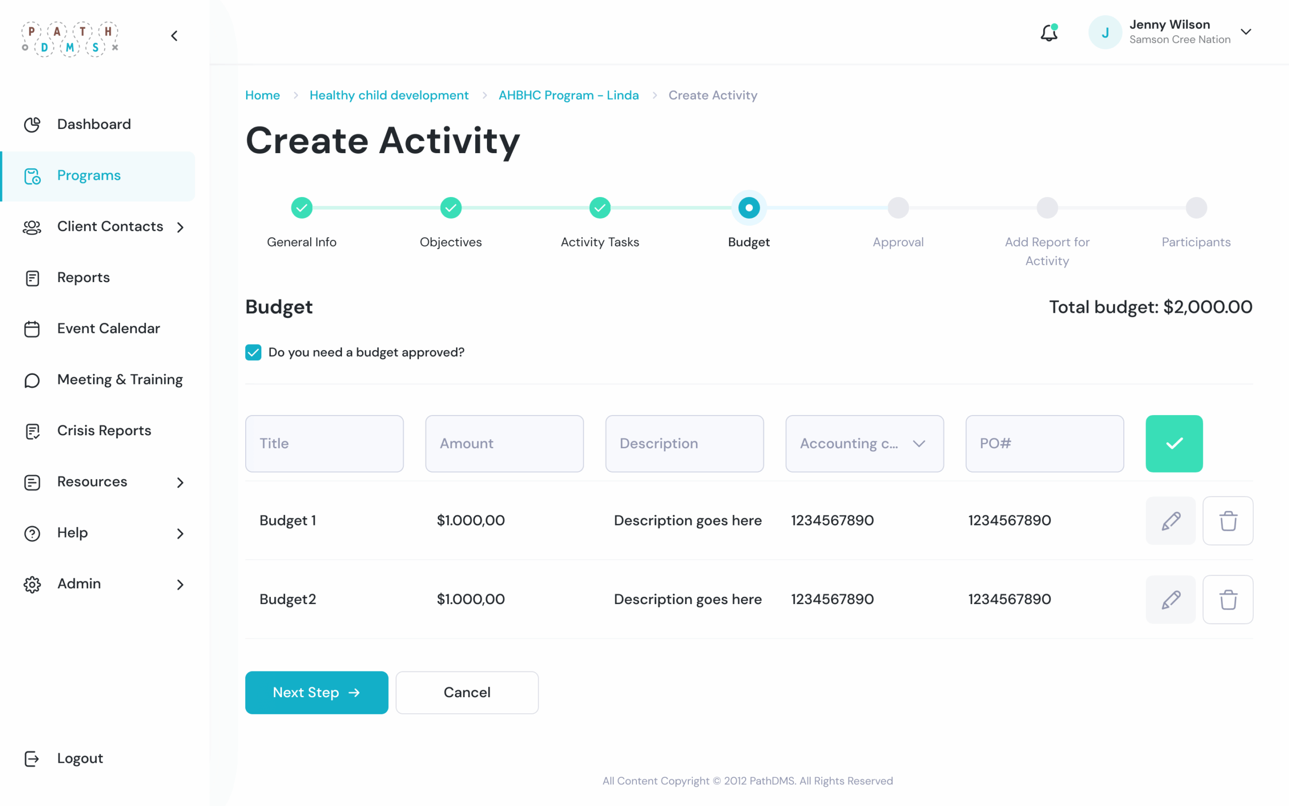
Task: Edit Budget 1 with pencil icon
Action: pos(1171,521)
